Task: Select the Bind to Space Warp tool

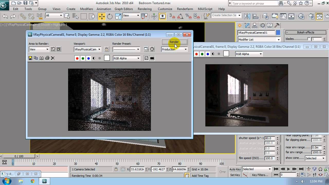Action: point(40,16)
